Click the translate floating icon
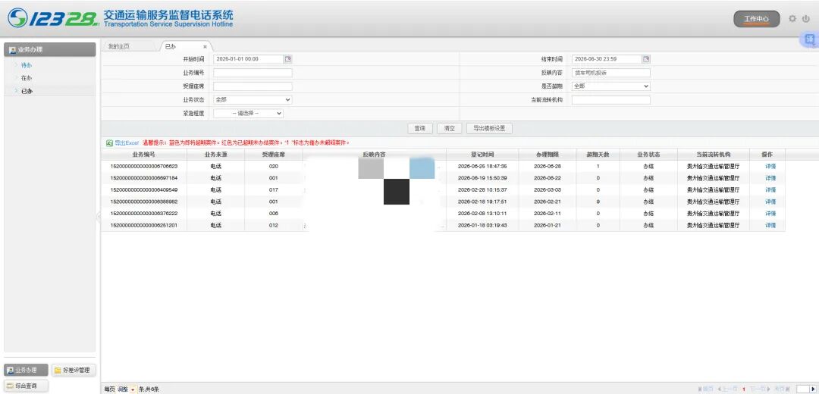This screenshot has width=819, height=394. coord(810,39)
